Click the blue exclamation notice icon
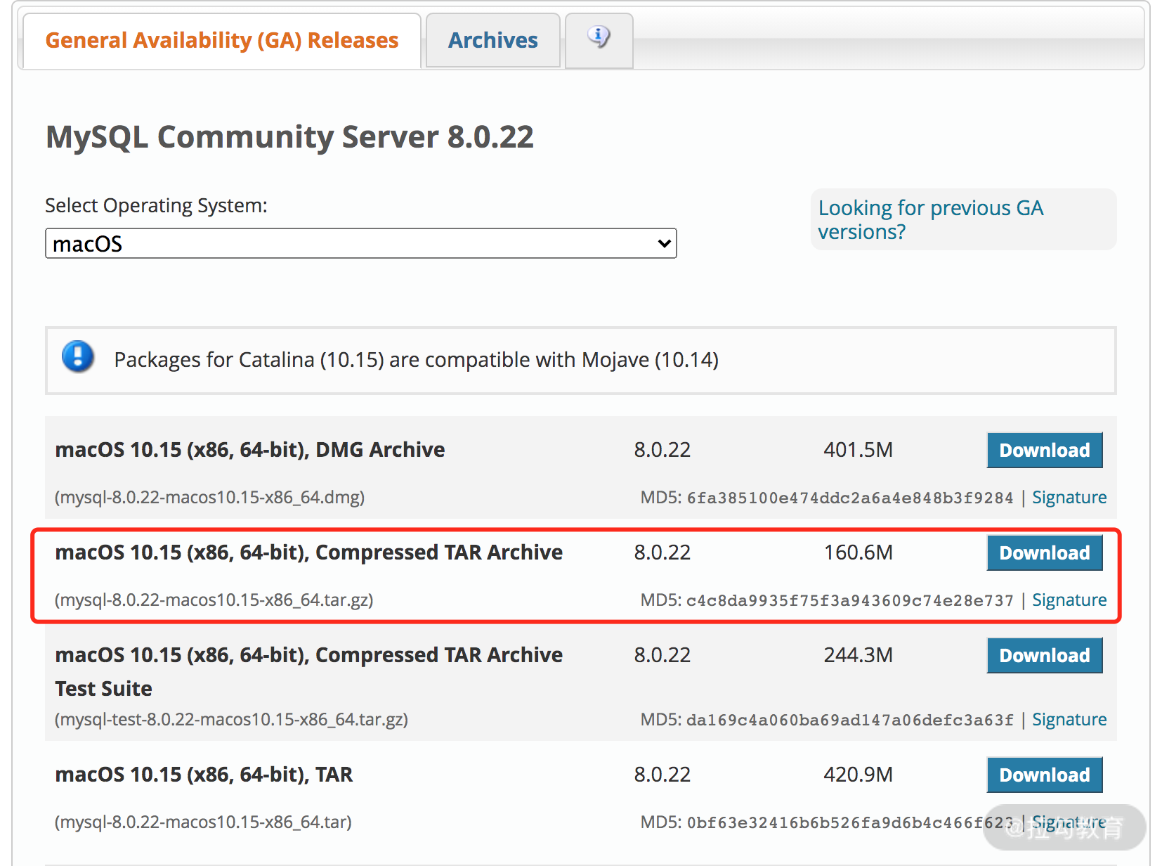Screen dimensions: 1162x866 coord(78,357)
